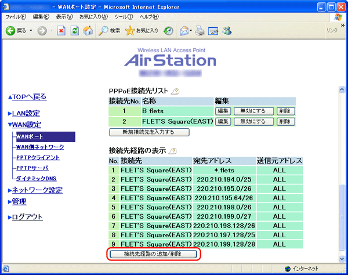The image size is (348, 275).
Task: Click the Edit page icon
Action: pyautogui.click(x=213, y=31)
